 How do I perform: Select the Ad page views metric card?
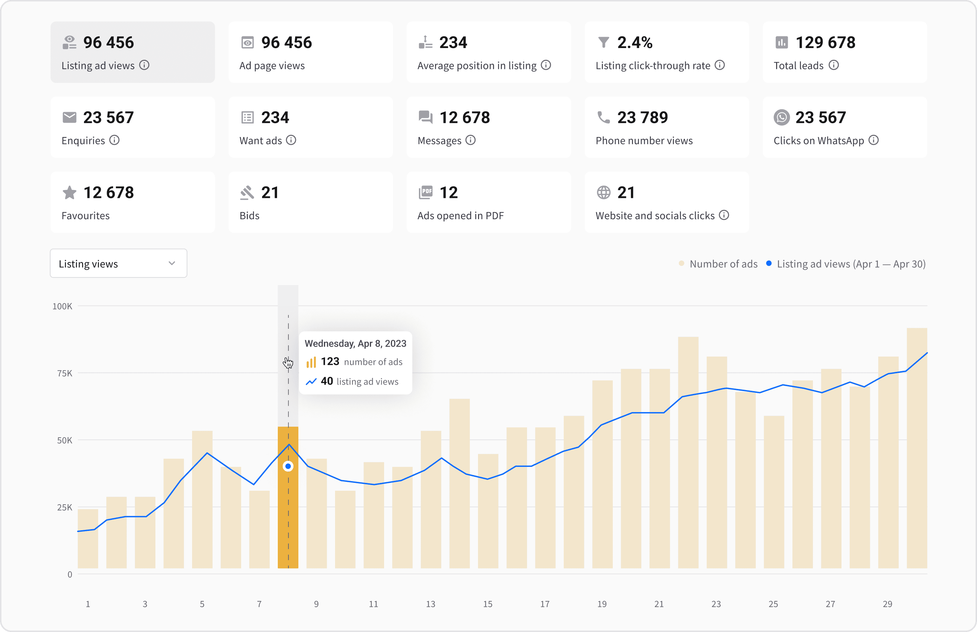[310, 52]
